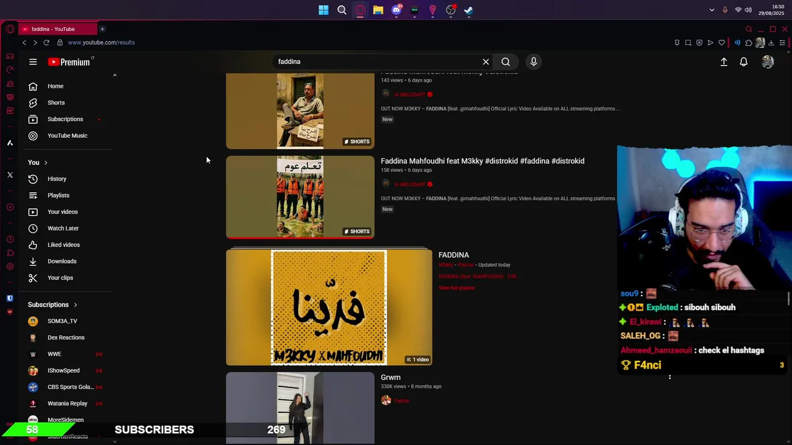792x445 pixels.
Task: Open Faddina Mahfoudhi feat M3kky #distrokid title
Action: pos(483,161)
